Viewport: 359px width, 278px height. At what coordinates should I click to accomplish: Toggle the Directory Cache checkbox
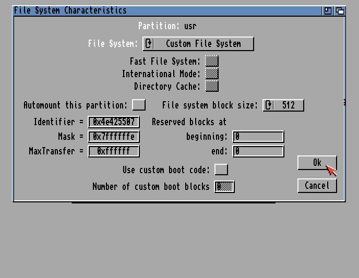212,86
